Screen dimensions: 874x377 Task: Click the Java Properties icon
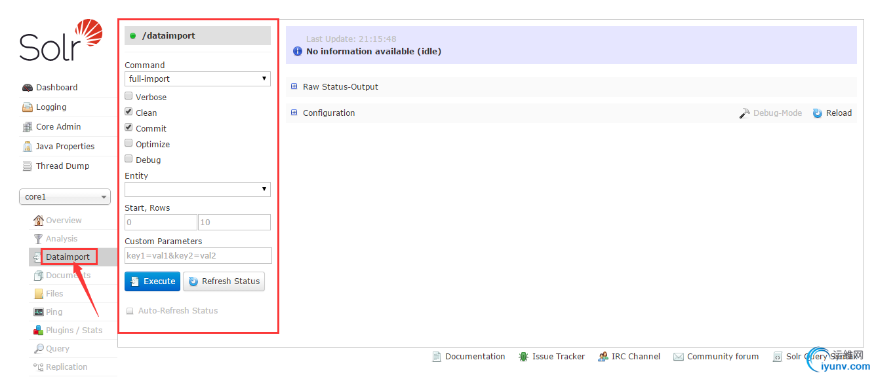pyautogui.click(x=28, y=147)
